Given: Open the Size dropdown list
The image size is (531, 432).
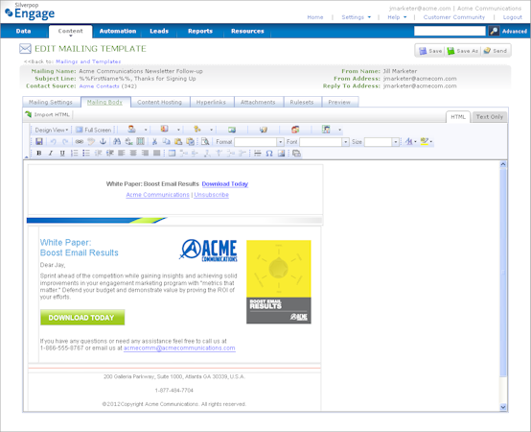Looking at the screenshot, I should pos(395,142).
